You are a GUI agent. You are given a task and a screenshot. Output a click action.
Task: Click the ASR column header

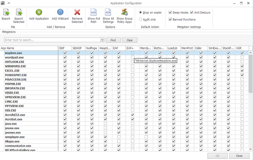(x=242, y=48)
